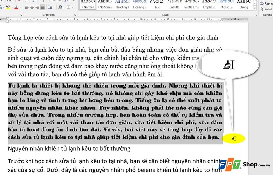Open the Line Spacing dropdown arrow

click(54, 7)
